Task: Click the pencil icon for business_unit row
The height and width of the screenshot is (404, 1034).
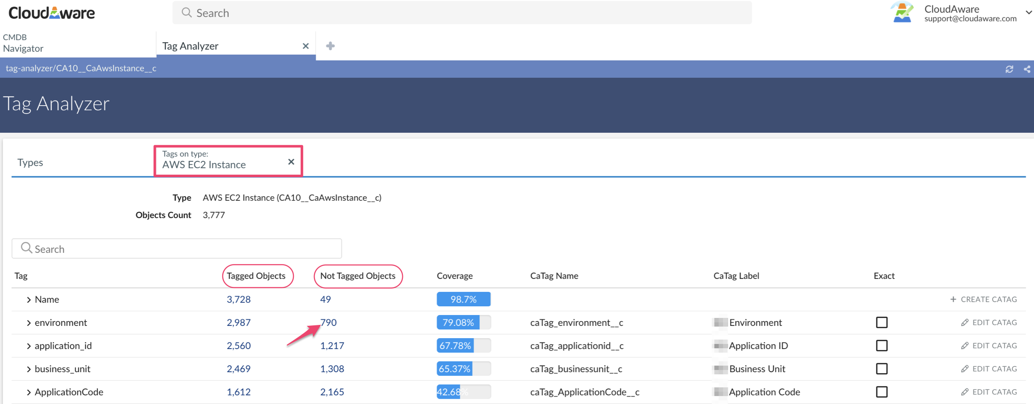Action: tap(965, 369)
